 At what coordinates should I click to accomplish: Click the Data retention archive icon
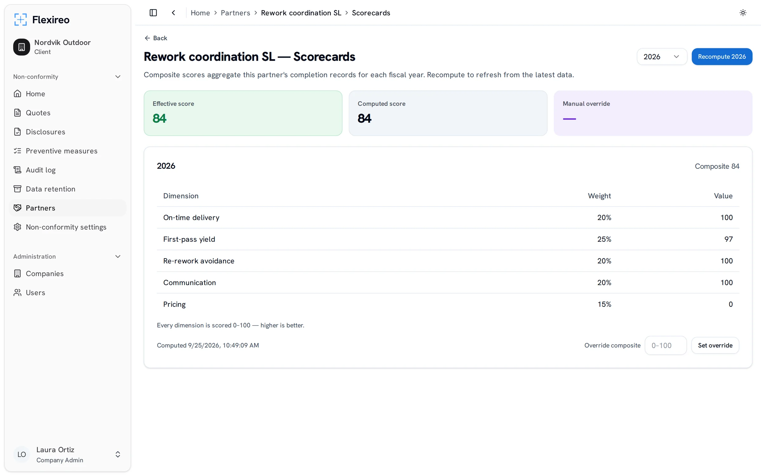[17, 189]
